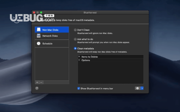Click the gear action button

137,88
